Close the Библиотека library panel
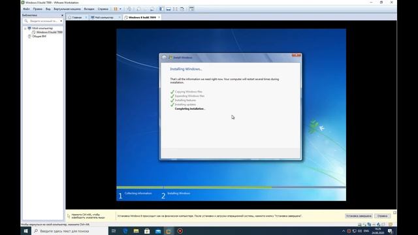The height and width of the screenshot is (235, 418). tap(62, 15)
